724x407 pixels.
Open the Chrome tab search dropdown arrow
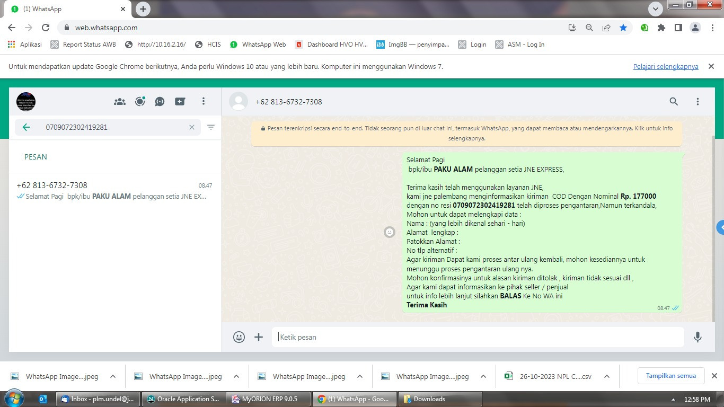(656, 9)
